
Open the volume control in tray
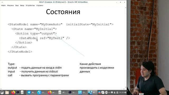(125, 92)
